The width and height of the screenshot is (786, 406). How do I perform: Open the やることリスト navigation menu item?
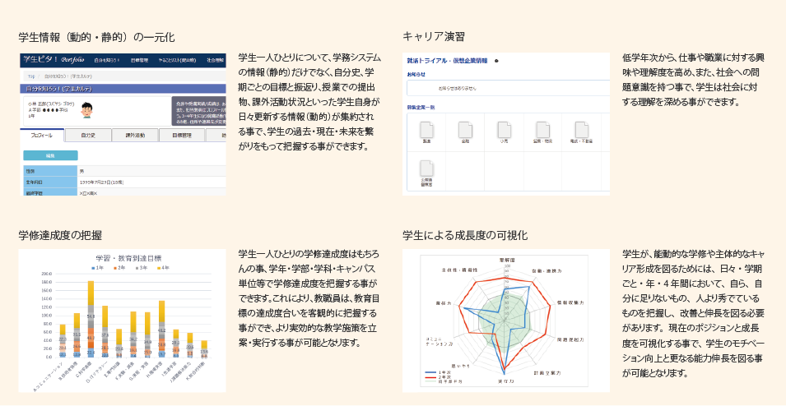pyautogui.click(x=178, y=61)
